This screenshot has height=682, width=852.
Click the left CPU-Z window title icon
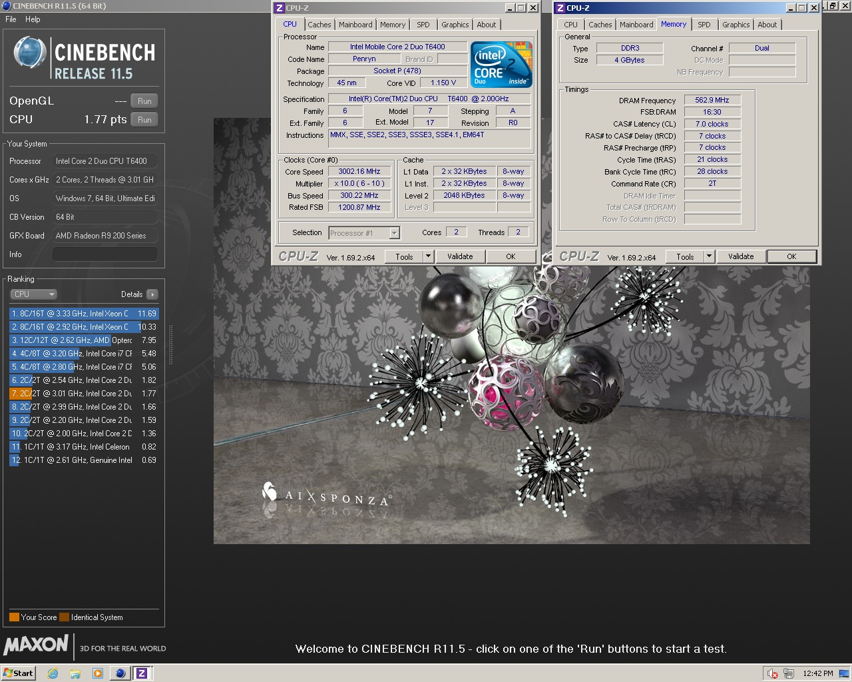tap(280, 8)
